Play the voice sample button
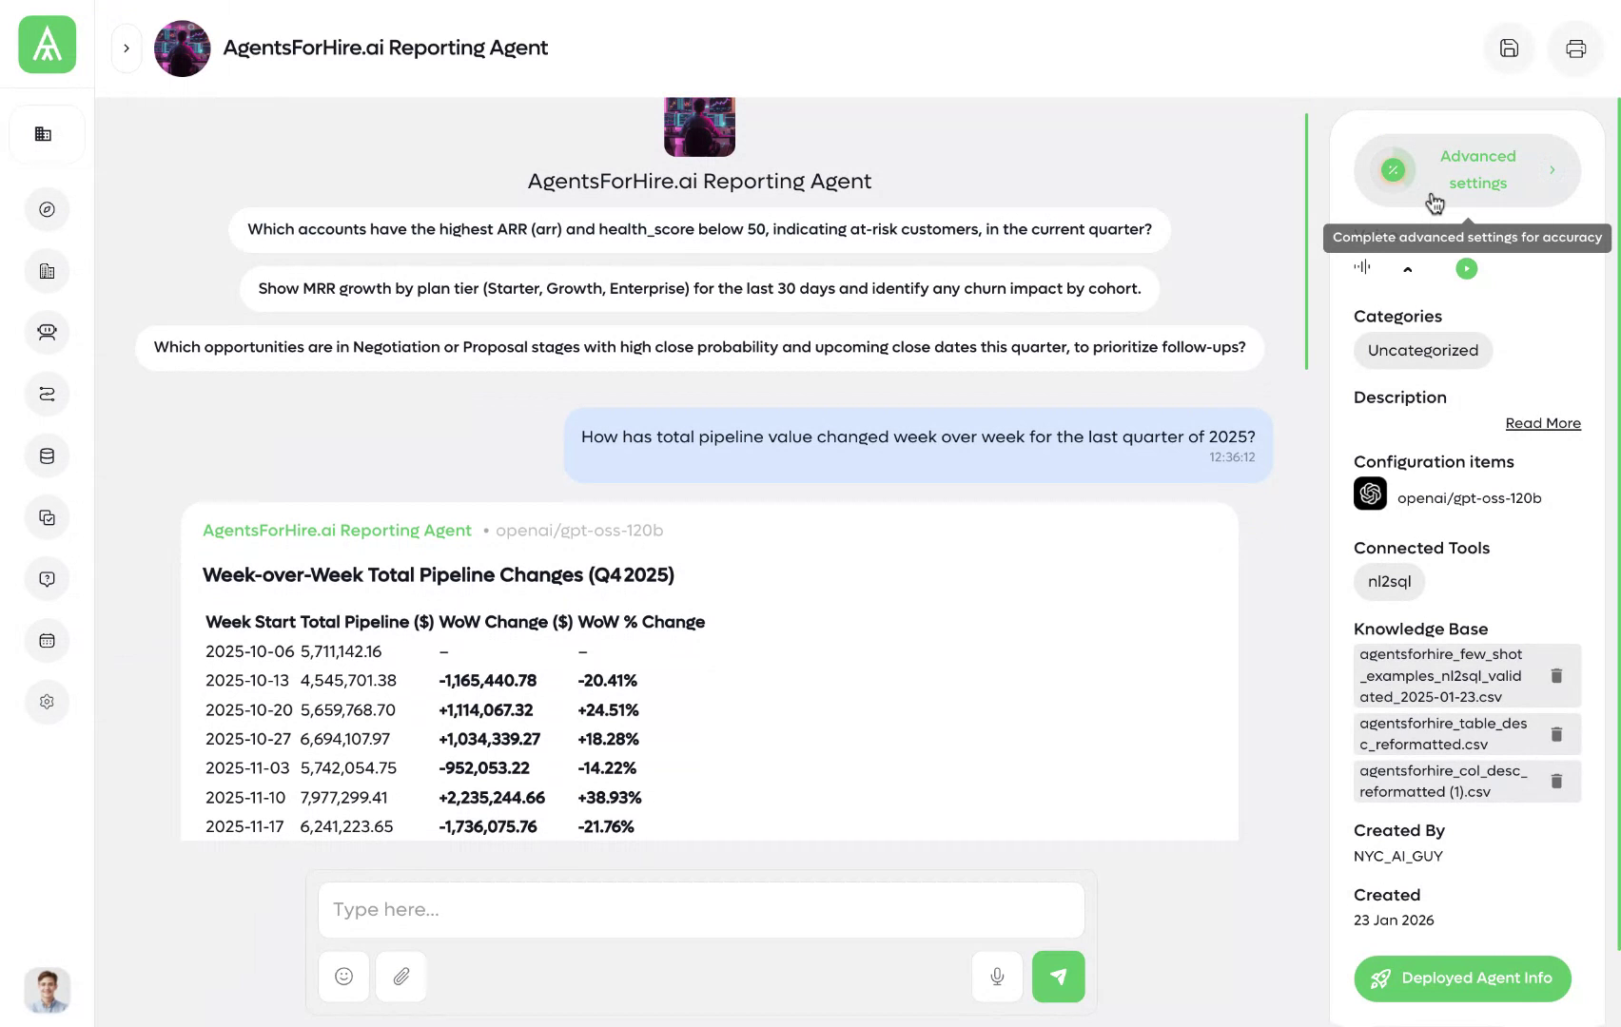 click(x=1466, y=269)
